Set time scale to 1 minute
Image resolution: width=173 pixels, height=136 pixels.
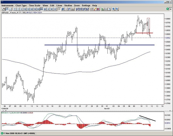coord(18,9)
